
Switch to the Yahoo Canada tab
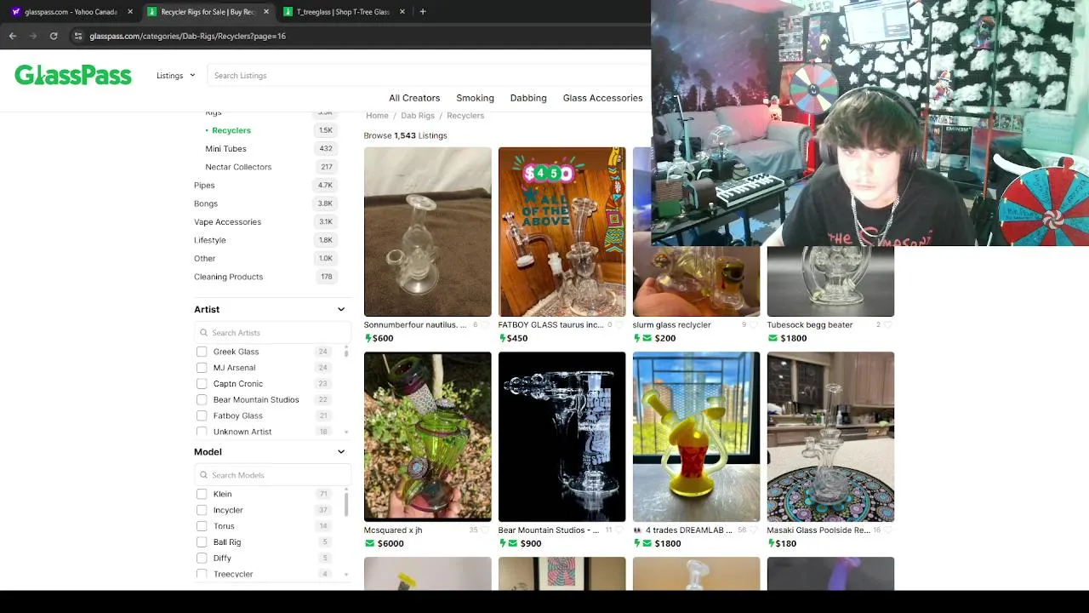71,12
